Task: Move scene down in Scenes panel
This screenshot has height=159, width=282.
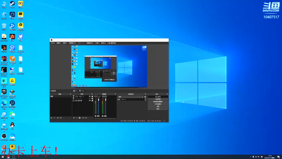Action: [61, 118]
